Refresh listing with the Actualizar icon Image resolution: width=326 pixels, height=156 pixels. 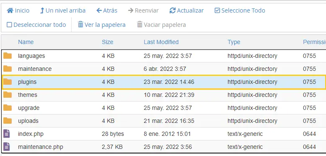coord(172,10)
